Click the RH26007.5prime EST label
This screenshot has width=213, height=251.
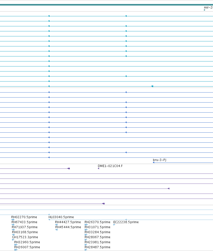tap(27, 247)
